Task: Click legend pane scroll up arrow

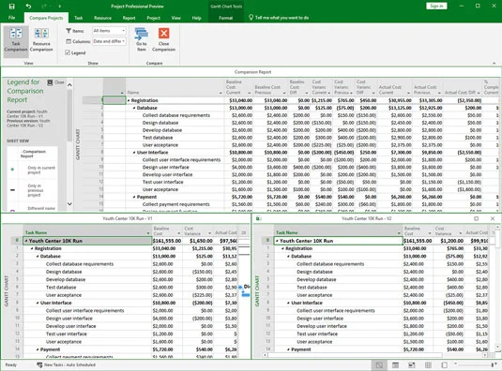Action: tap(69, 85)
